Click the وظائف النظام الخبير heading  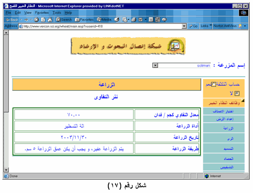(224, 103)
